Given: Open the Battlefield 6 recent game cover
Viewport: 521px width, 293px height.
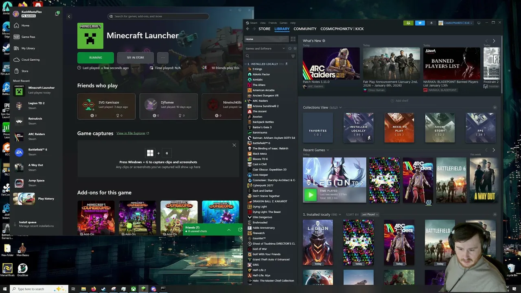Looking at the screenshot, I should [x=451, y=180].
